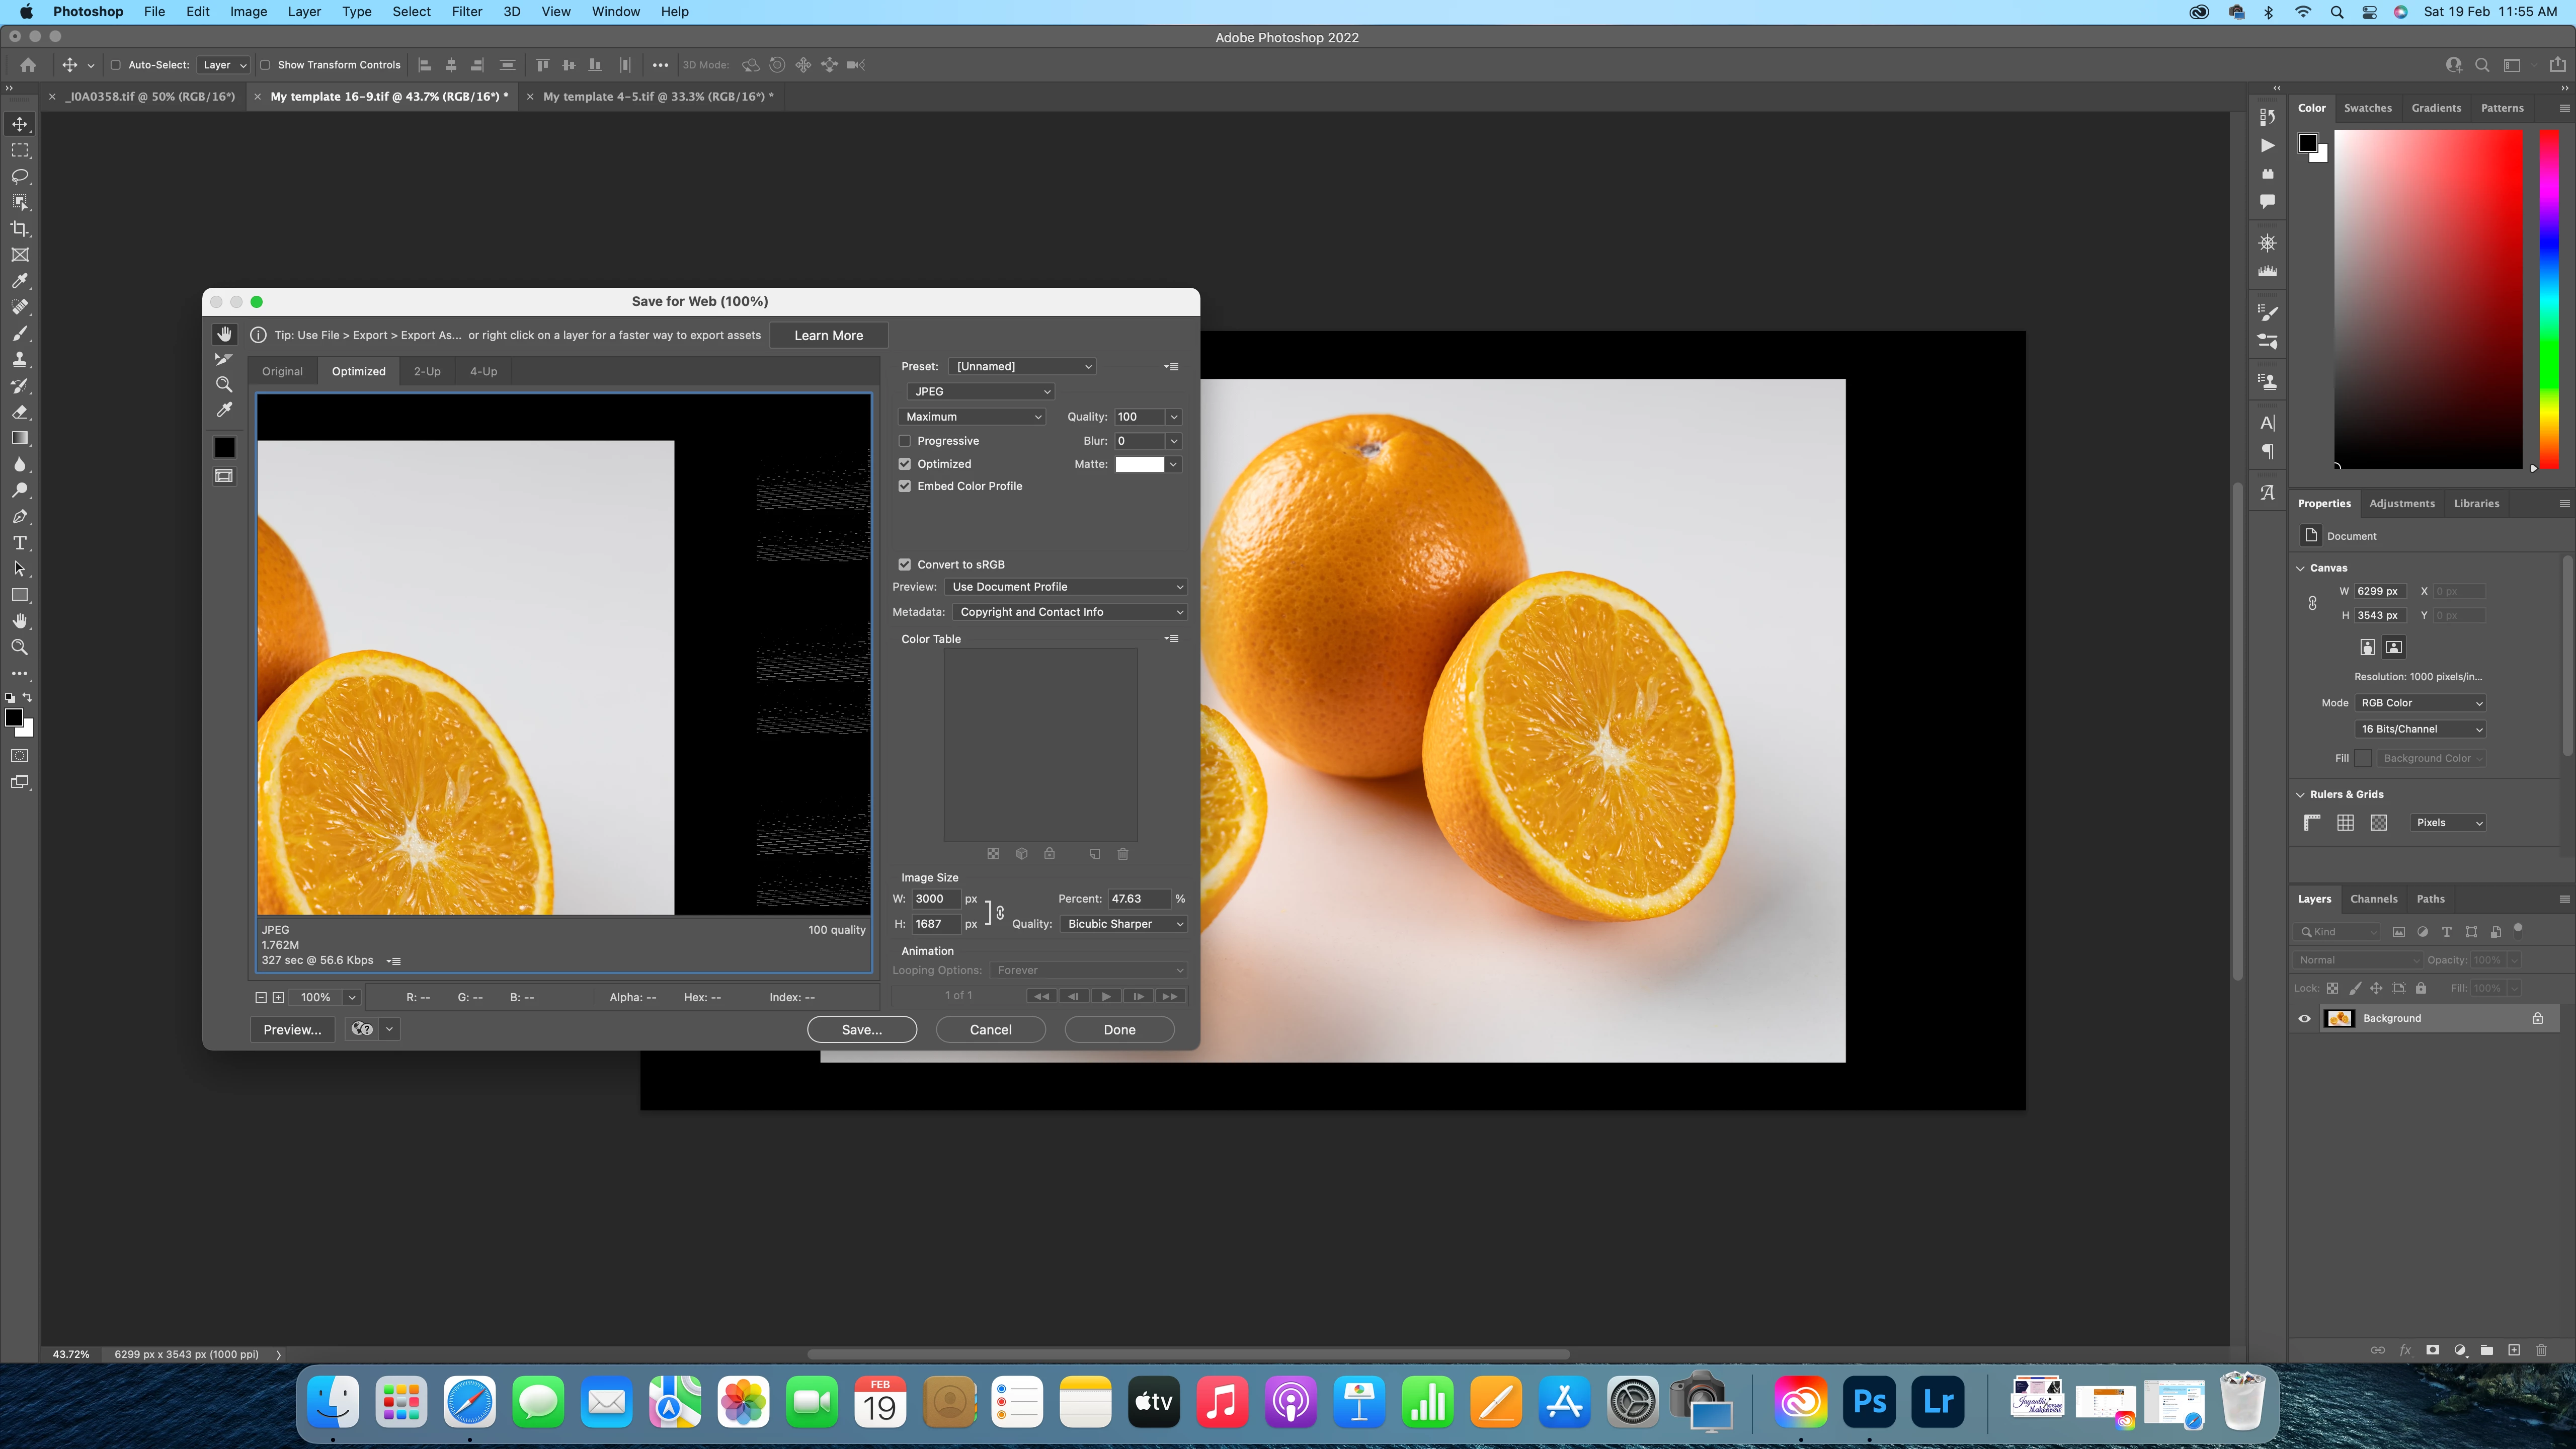Image resolution: width=2576 pixels, height=1449 pixels.
Task: Open the Bicubic Sharper resample dropdown
Action: pos(1124,924)
